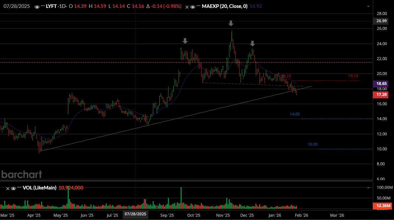Click the 12.36M volume axis tag
Screen dimensions: 394x220
pos(383,206)
